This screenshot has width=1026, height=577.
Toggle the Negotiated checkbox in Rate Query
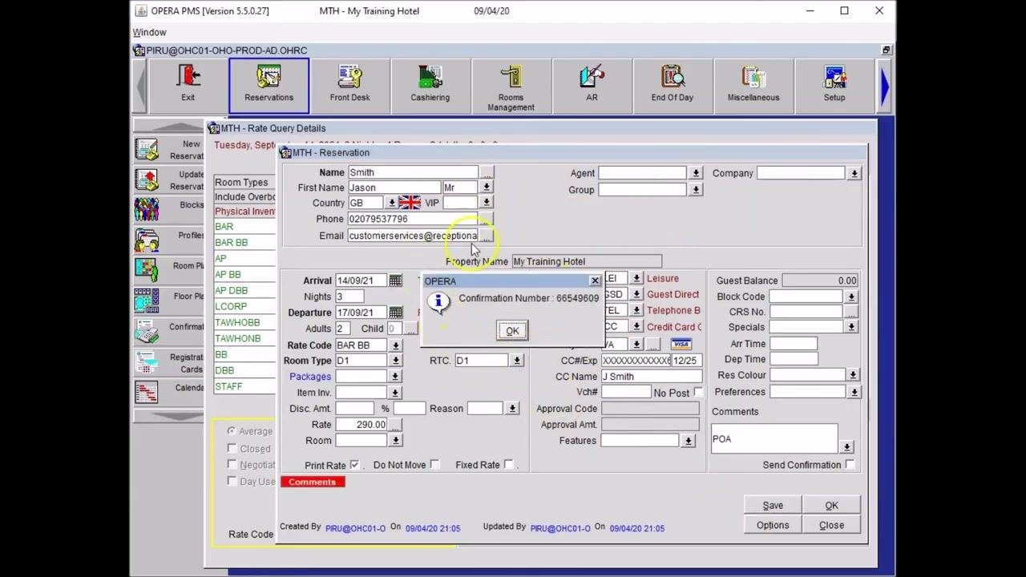(x=232, y=465)
